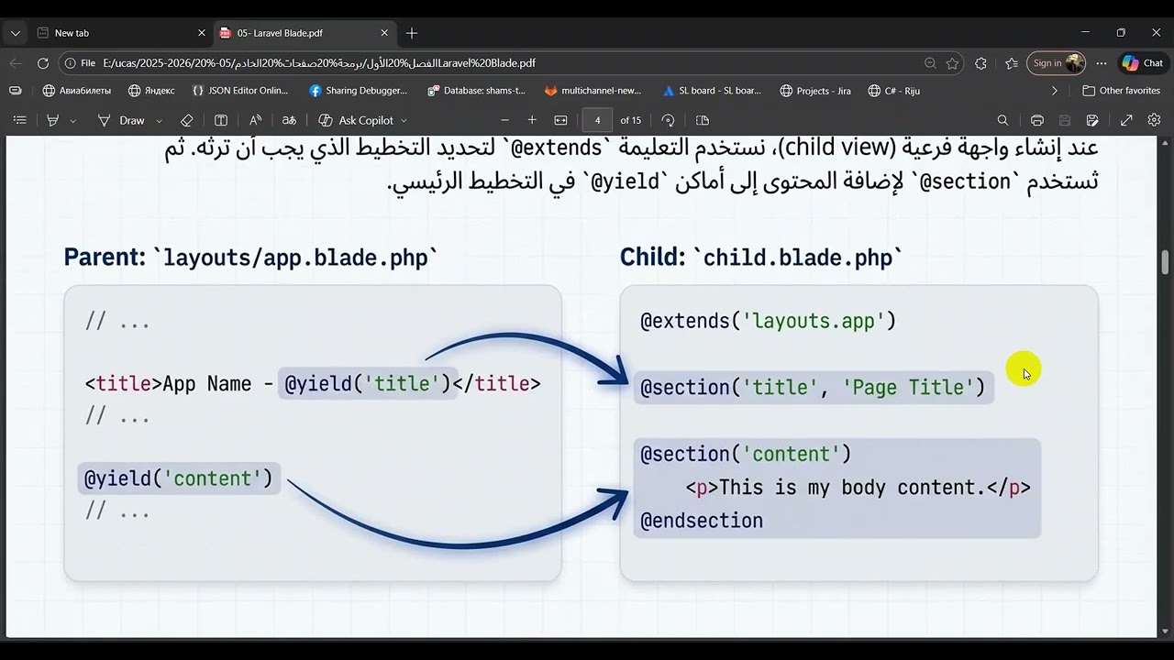Open the Favorites hub
Image resolution: width=1174 pixels, height=660 pixels.
1012,63
